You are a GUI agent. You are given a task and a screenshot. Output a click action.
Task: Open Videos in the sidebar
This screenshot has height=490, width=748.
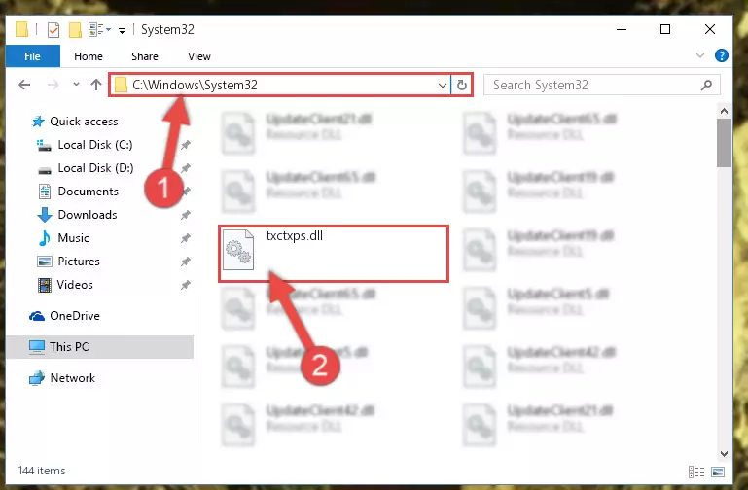[75, 285]
